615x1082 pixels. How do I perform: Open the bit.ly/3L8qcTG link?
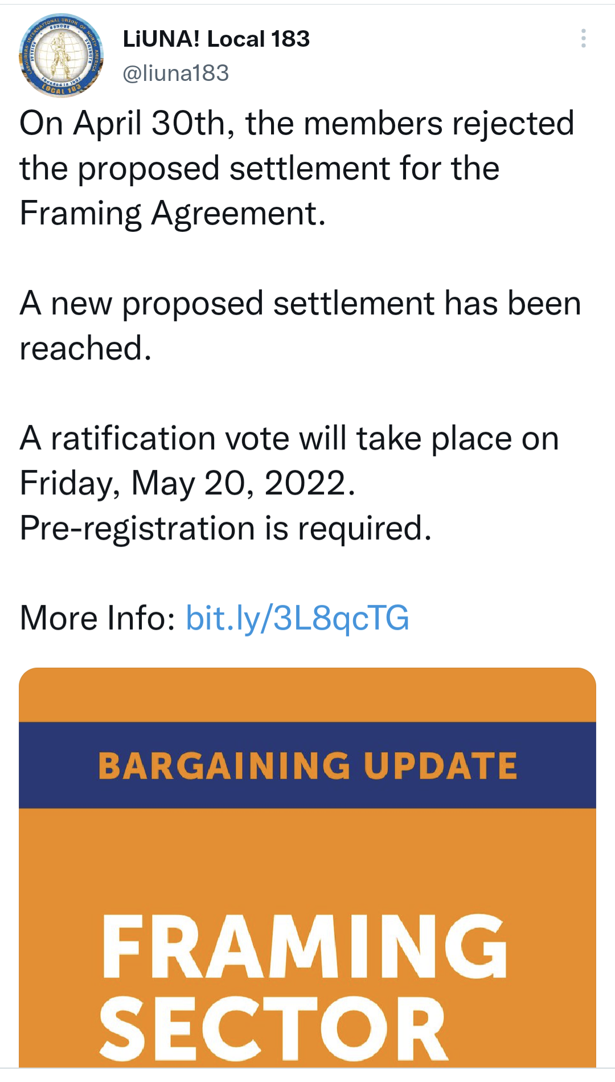click(297, 618)
